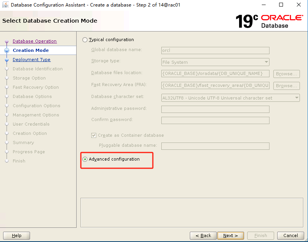This screenshot has width=308, height=242.
Task: Click the Summary step label
Action: (23, 143)
